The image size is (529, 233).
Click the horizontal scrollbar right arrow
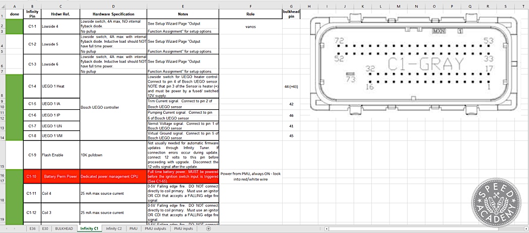point(526,228)
